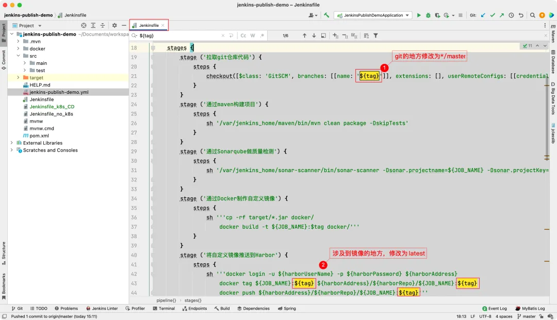Click the search filter funnel icon
Image resolution: width=557 pixels, height=320 pixels.
click(x=375, y=36)
